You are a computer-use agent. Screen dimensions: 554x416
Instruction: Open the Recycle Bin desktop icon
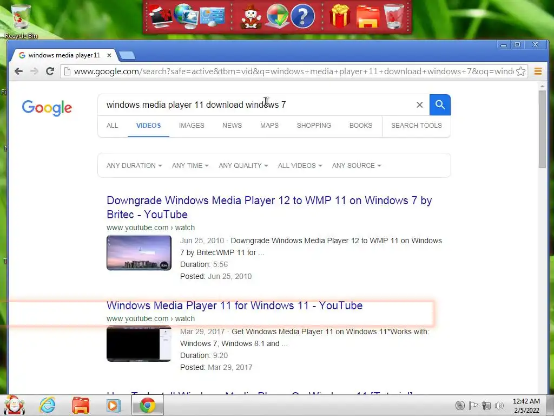21,21
